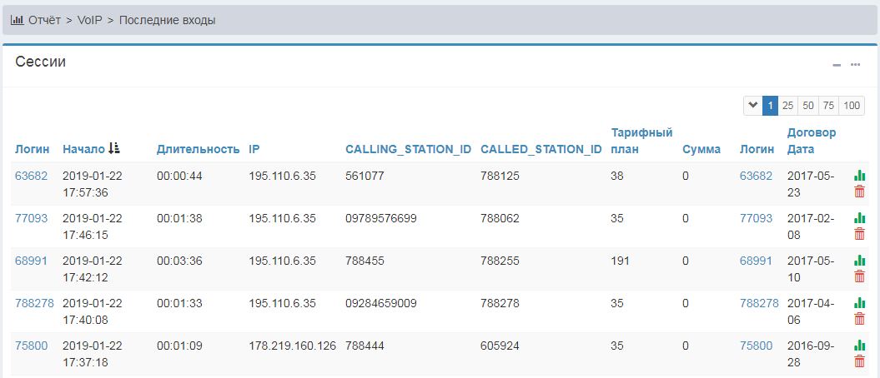Open login 63682 in first column
The height and width of the screenshot is (378, 880).
point(32,176)
